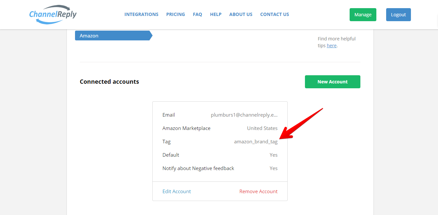Open the FAQ page
Viewport: 438px width, 215px height.
pyautogui.click(x=198, y=14)
